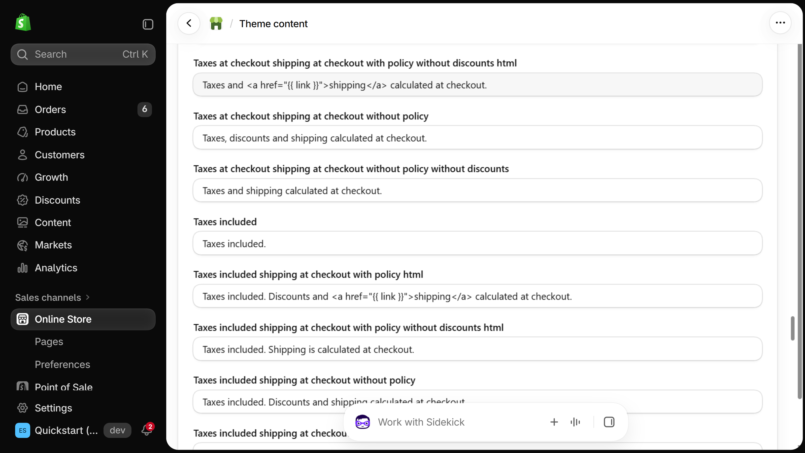
Task: Edit field 'Taxes and shipping calculated at checkout.'
Action: (478, 191)
